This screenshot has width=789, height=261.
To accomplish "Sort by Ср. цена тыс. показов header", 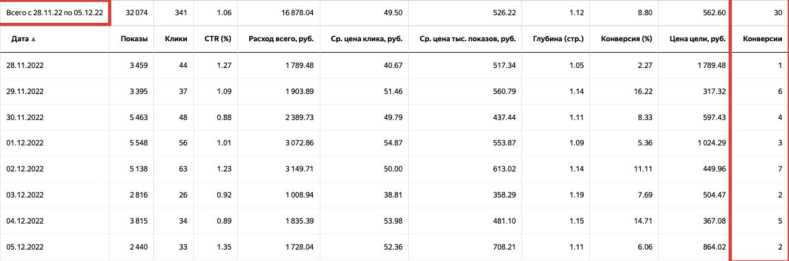I will (x=467, y=39).
